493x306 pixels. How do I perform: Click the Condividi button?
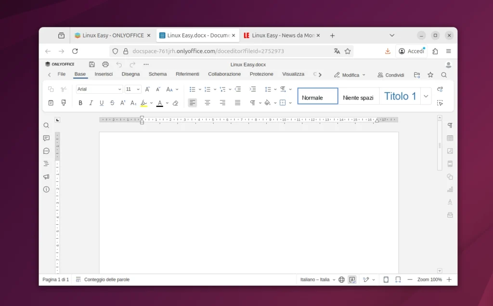pyautogui.click(x=390, y=75)
